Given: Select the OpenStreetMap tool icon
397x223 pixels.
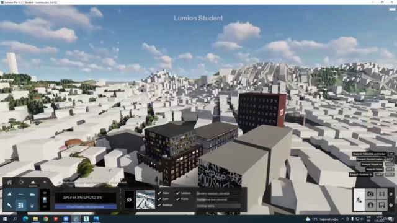Looking at the screenshot, I should pyautogui.click(x=20, y=205).
